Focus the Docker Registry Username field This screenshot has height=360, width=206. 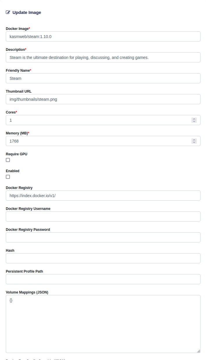[103, 217]
